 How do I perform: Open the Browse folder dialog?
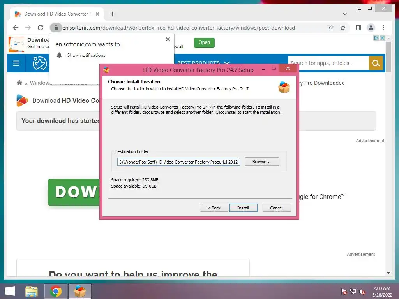[x=262, y=162]
